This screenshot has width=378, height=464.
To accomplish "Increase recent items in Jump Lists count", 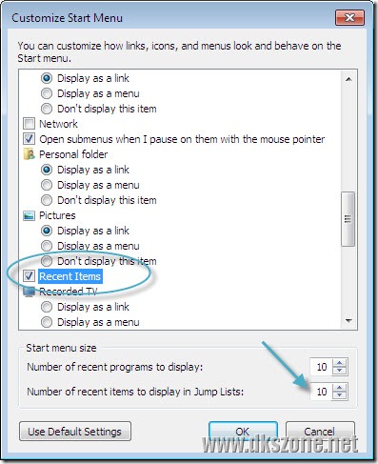I will coord(340,388).
